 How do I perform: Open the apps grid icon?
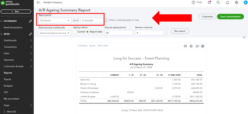tap(209, 3)
